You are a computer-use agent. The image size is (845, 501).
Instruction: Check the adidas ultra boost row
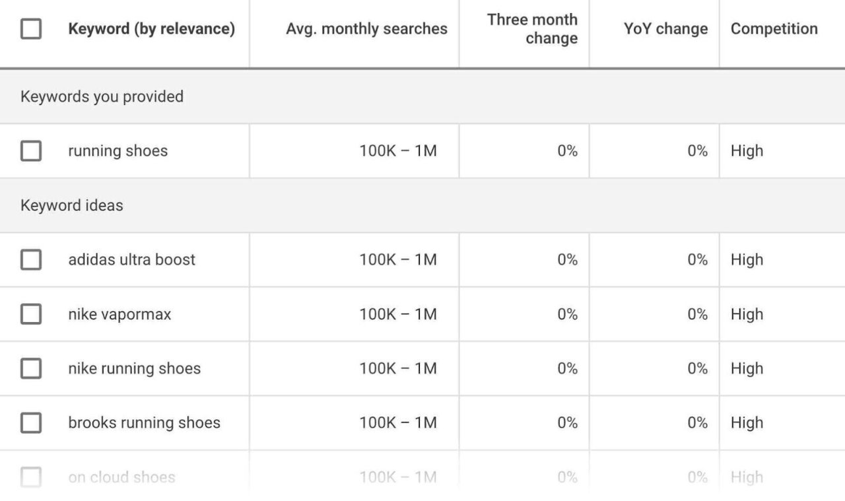(x=31, y=260)
